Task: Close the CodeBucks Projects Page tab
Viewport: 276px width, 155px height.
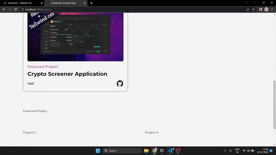Action: tap(85, 3)
